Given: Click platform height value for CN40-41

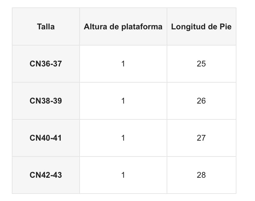Looking at the screenshot, I should 123,138.
